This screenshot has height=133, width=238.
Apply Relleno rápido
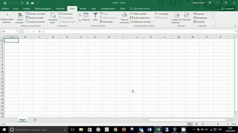click(x=138, y=14)
